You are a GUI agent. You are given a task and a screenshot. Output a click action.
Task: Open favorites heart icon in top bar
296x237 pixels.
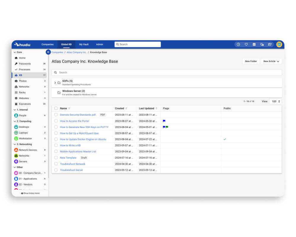246,44
